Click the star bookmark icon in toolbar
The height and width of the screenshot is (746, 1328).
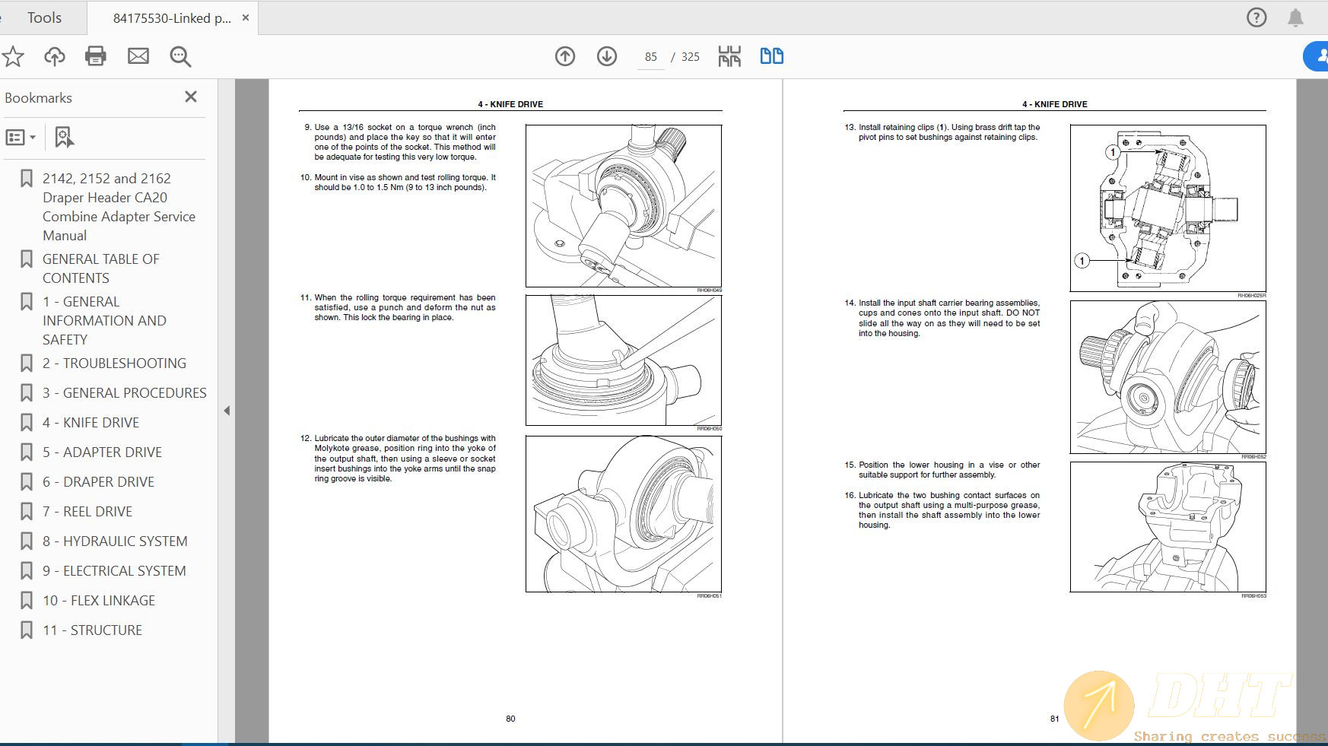point(13,56)
